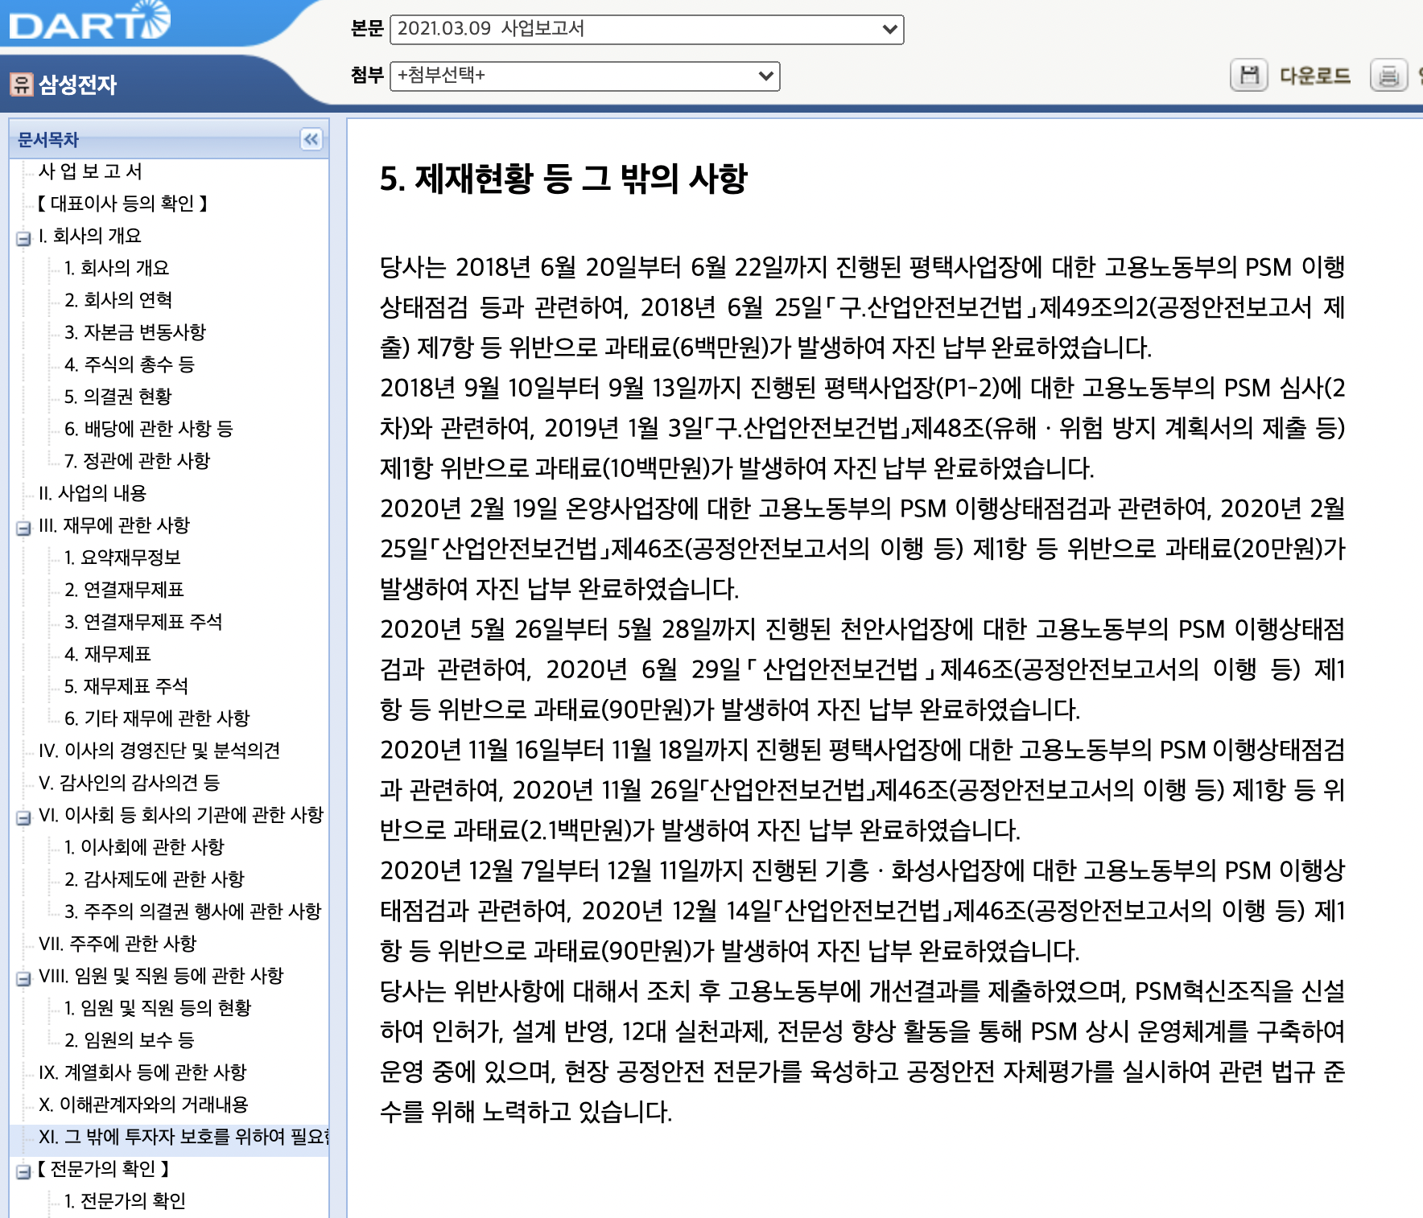Open 3. 자본금 변동사항 subsection
Image resolution: width=1423 pixels, height=1218 pixels.
point(135,332)
